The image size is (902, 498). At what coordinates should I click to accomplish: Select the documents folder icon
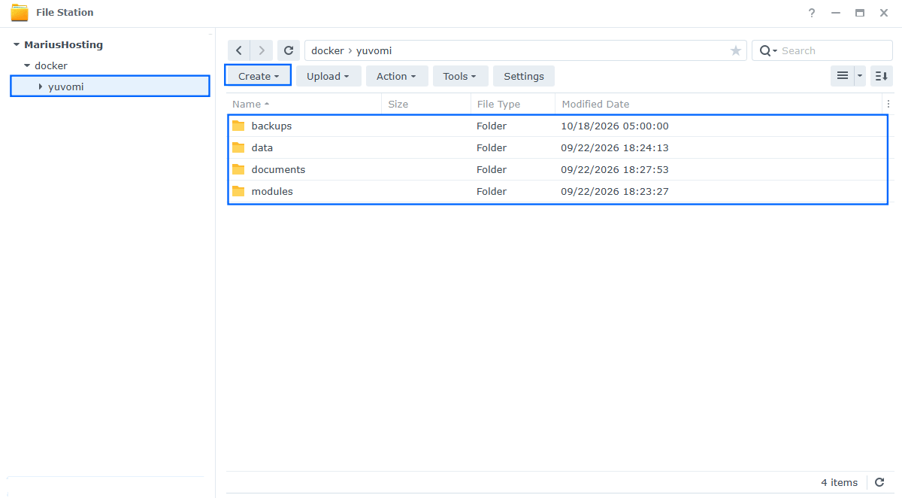[239, 169]
